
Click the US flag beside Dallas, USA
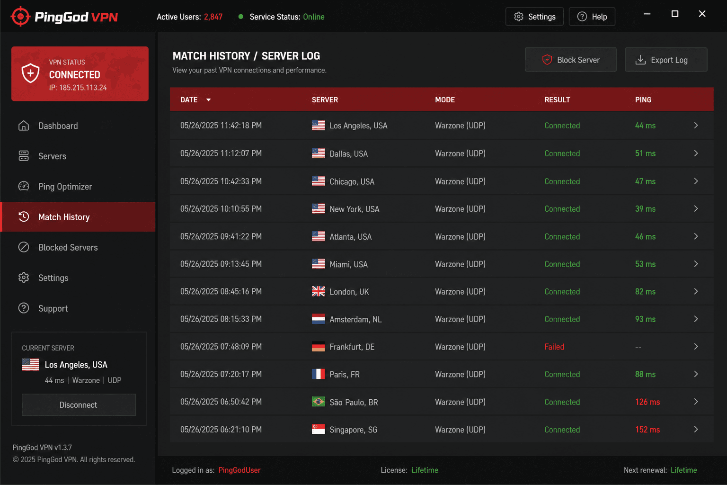319,153
